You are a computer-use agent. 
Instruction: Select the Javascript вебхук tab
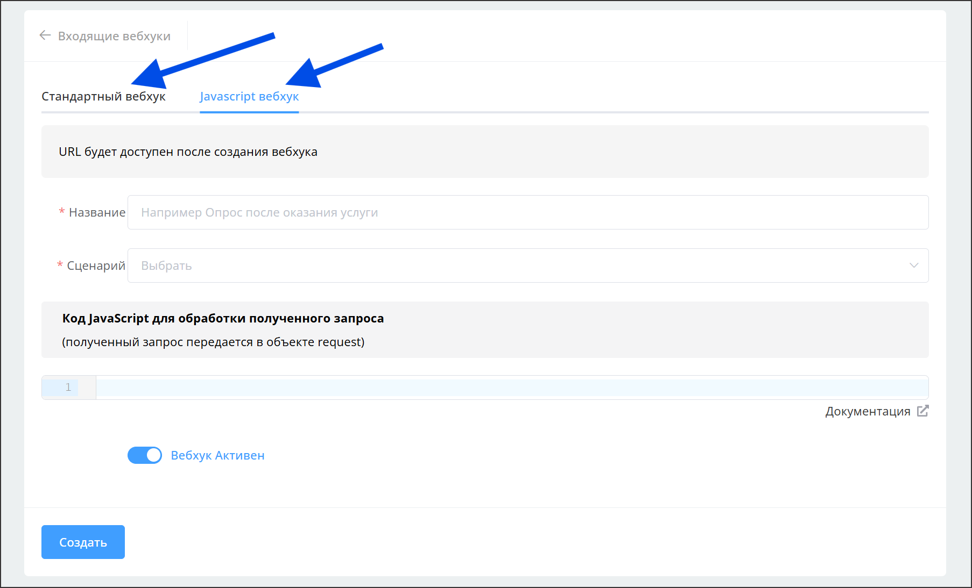click(x=249, y=97)
